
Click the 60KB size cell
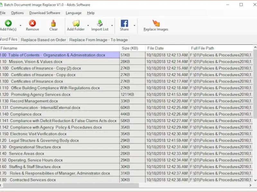pyautogui.click(x=132, y=108)
